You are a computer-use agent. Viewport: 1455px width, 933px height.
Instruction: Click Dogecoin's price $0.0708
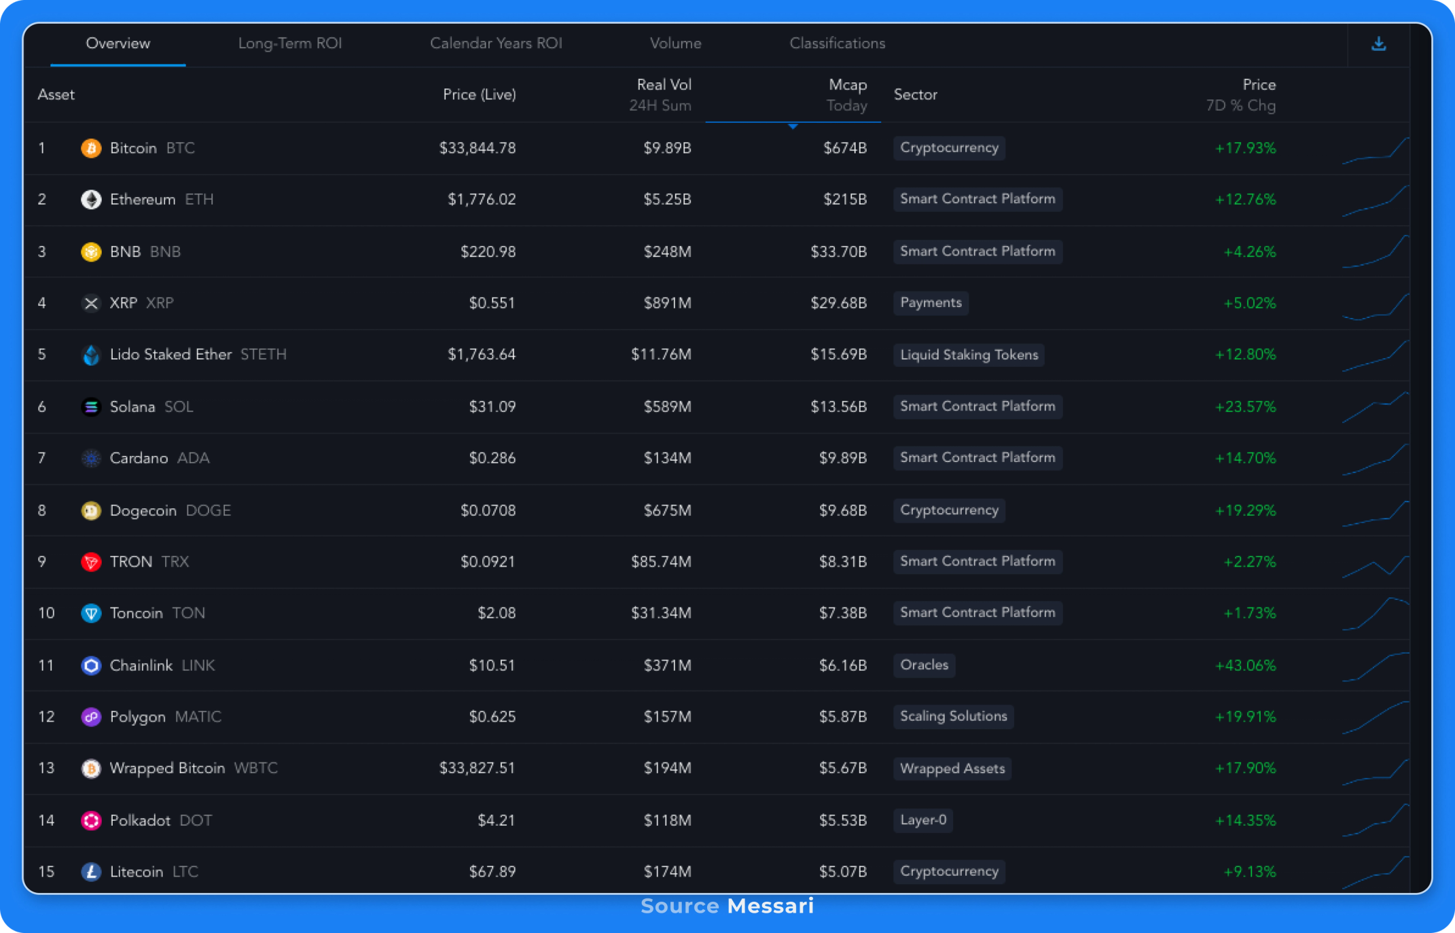(x=488, y=510)
